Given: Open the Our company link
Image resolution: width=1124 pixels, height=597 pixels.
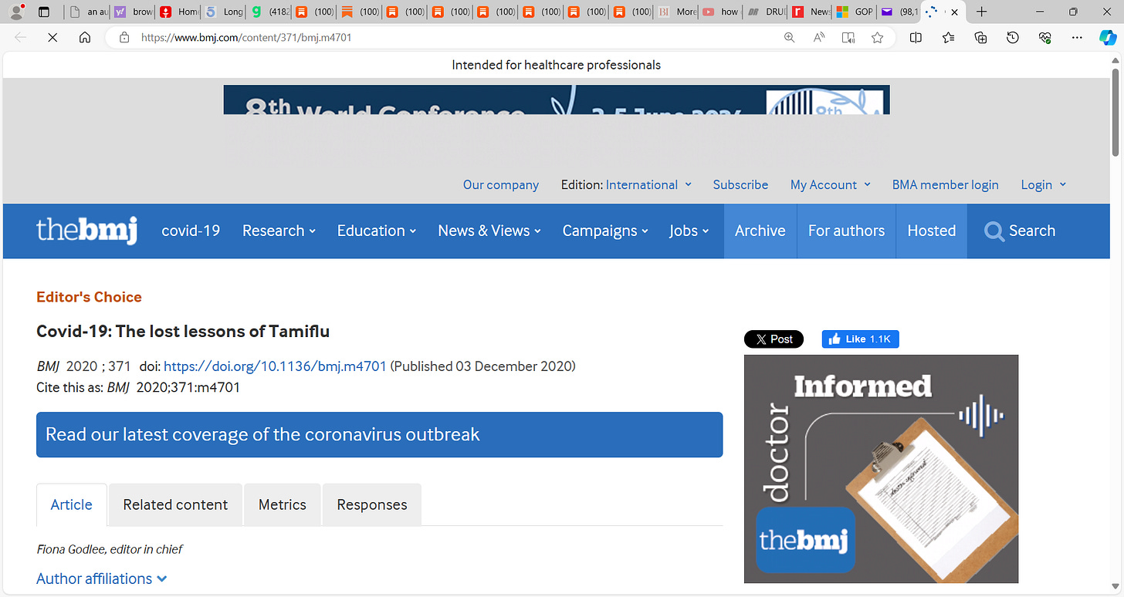Looking at the screenshot, I should pyautogui.click(x=501, y=185).
